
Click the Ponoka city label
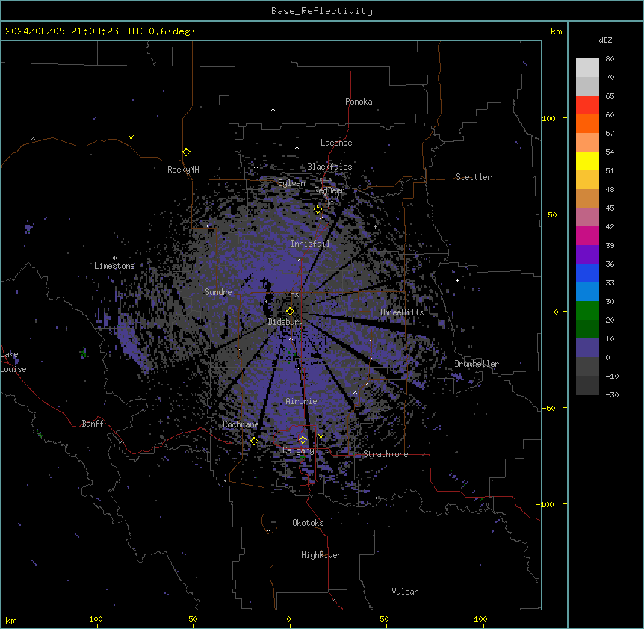(359, 102)
